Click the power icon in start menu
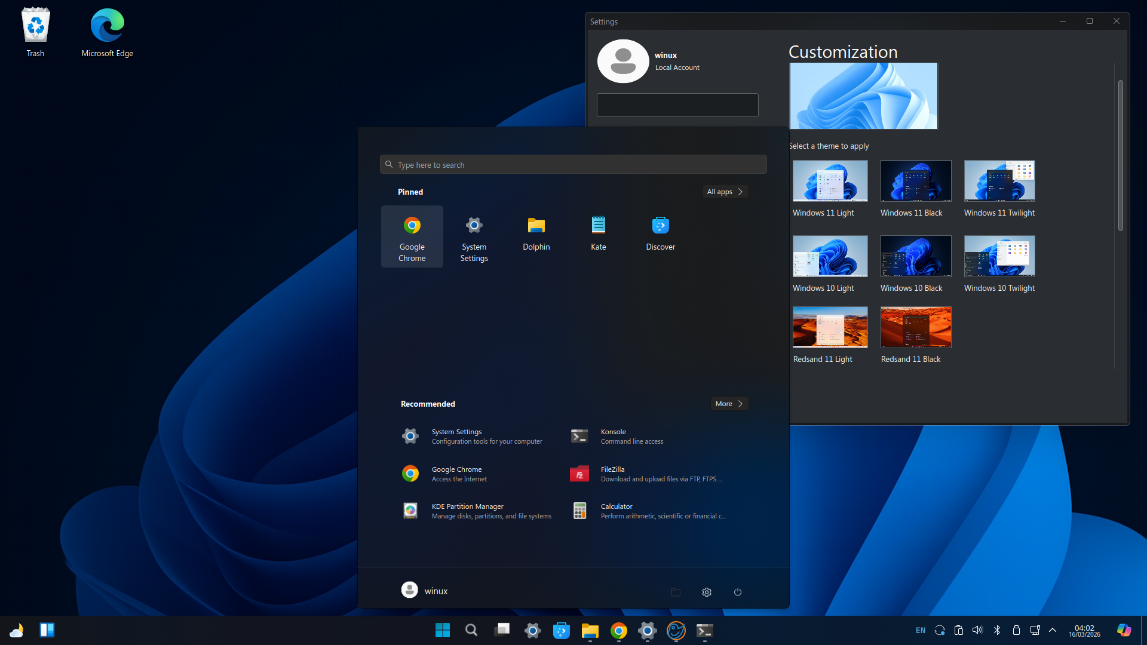Image resolution: width=1147 pixels, height=645 pixels. pyautogui.click(x=738, y=592)
